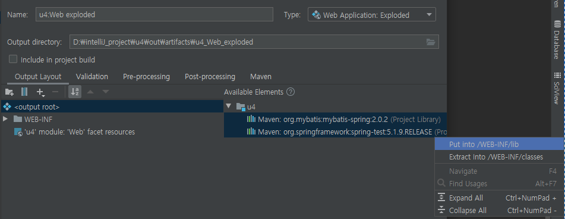Select Maven: org.mybatis:mybatis-spring:2.0.2 library

click(335, 119)
